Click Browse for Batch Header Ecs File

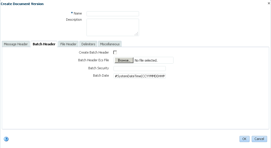pyautogui.click(x=124, y=60)
